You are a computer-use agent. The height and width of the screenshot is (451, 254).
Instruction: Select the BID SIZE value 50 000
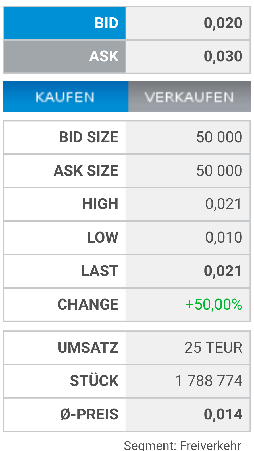click(x=219, y=137)
